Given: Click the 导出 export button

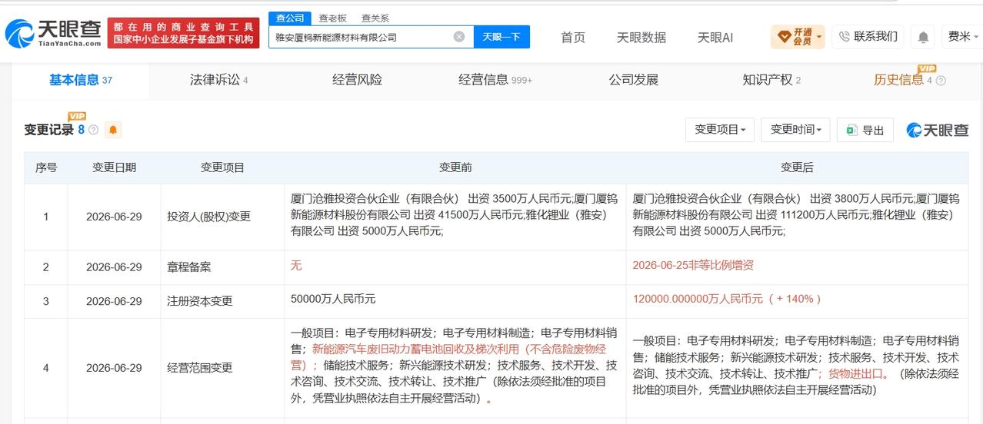Looking at the screenshot, I should (865, 130).
